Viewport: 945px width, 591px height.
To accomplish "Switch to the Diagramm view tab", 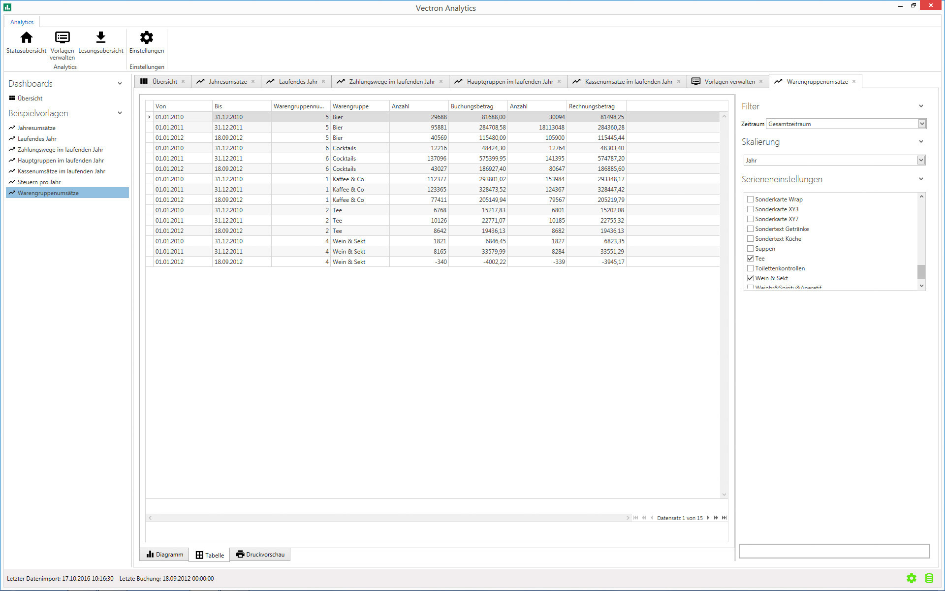I will 165,555.
